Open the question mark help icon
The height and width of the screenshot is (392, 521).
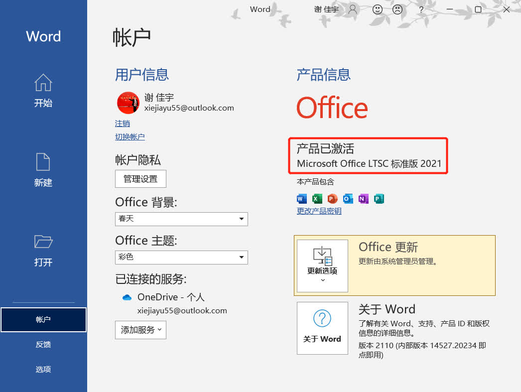pos(421,9)
